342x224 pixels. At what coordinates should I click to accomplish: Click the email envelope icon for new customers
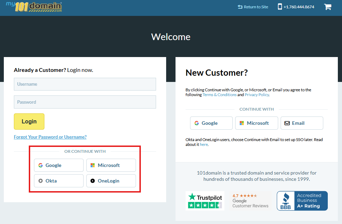tap(287, 123)
